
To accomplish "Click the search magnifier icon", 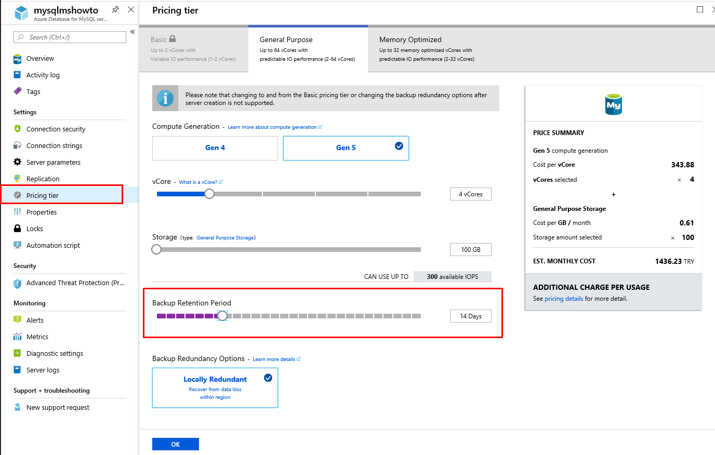I will [21, 37].
